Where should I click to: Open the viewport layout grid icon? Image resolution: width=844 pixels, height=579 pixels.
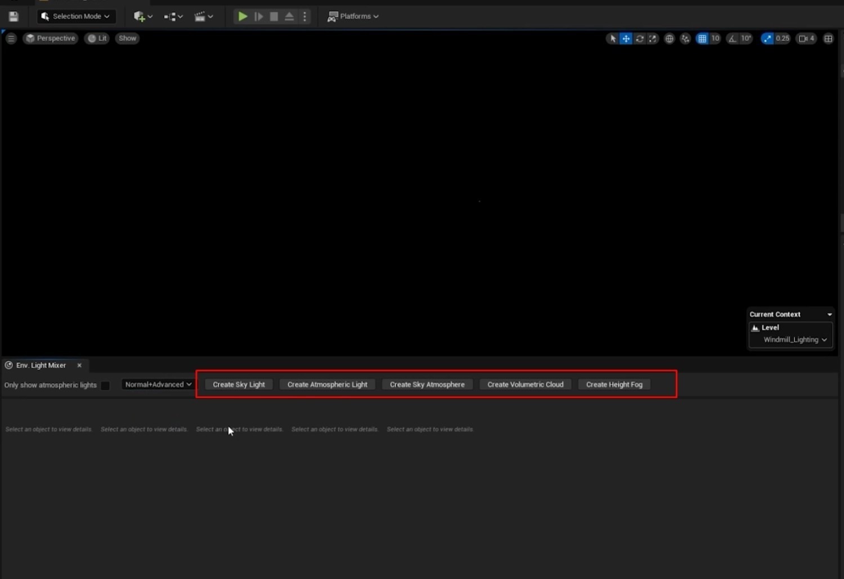pyautogui.click(x=828, y=38)
